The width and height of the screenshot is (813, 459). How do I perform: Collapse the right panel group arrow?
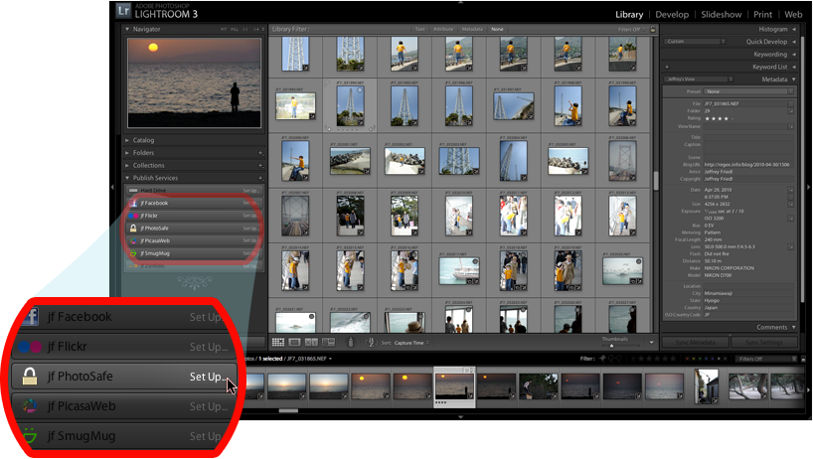[809, 187]
